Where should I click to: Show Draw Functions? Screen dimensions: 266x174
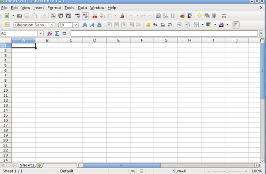tap(190, 16)
